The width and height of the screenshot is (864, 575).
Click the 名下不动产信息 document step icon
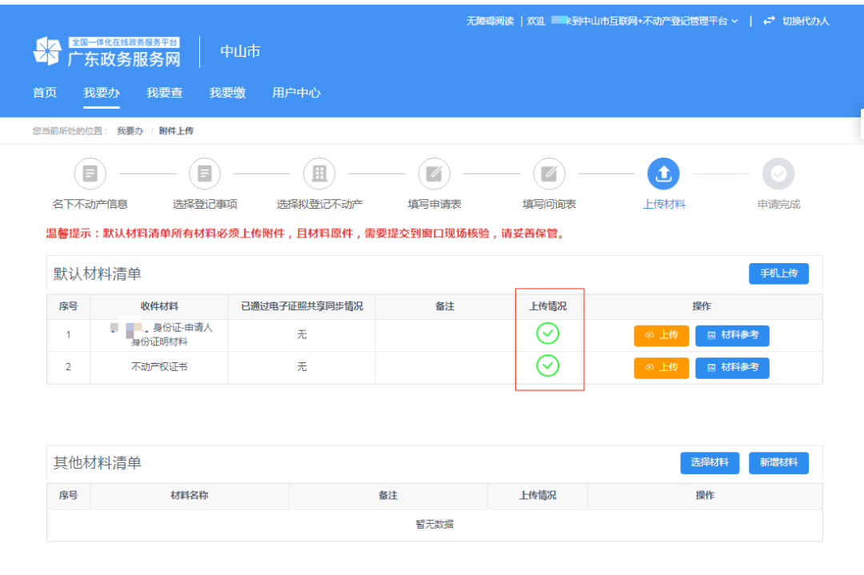[x=90, y=174]
